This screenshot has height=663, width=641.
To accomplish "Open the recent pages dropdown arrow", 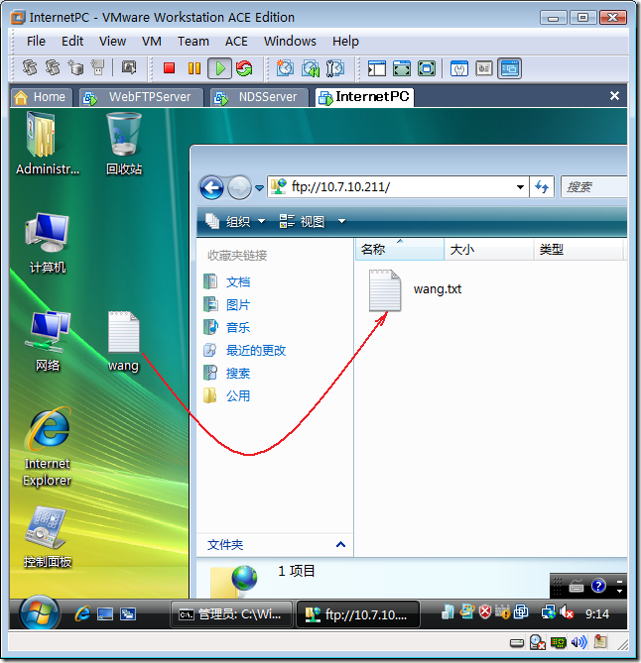I will tap(259, 187).
